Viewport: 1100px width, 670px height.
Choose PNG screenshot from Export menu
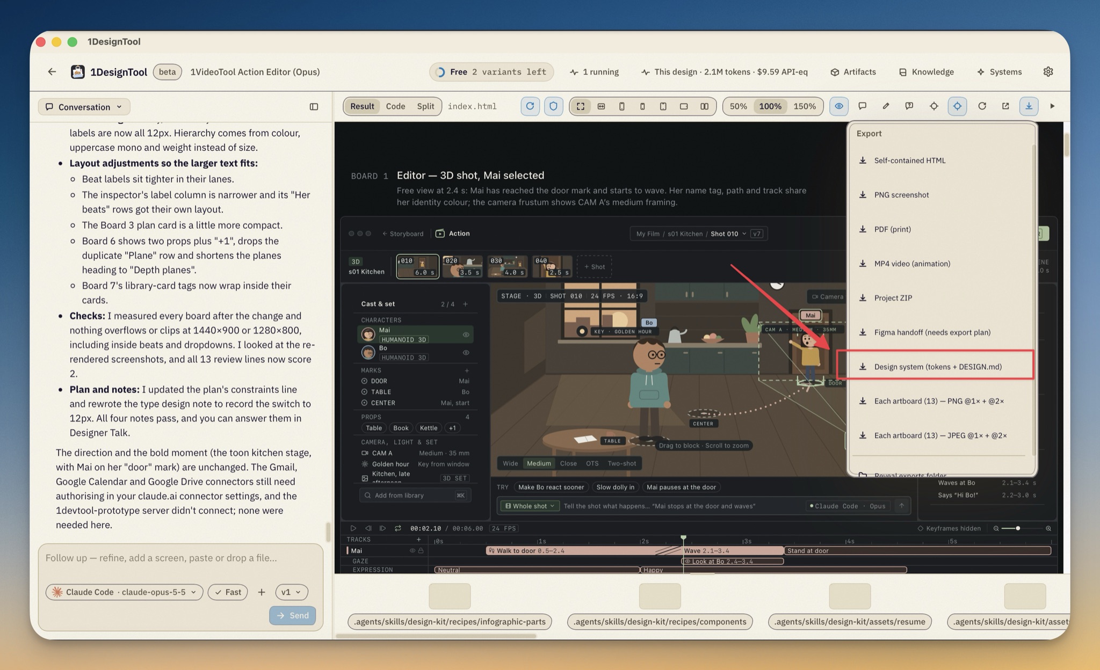[x=940, y=194]
